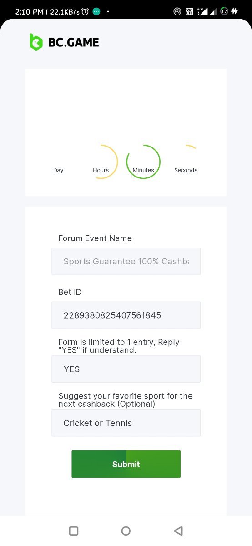The image size is (252, 546).
Task: Tap the hotspot icon in status bar
Action: tap(177, 11)
